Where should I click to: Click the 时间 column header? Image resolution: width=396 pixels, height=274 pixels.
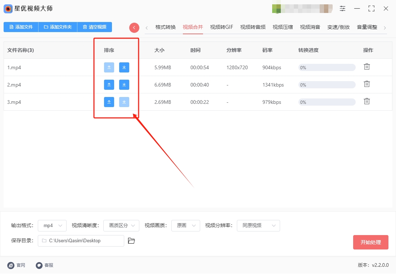pos(195,50)
